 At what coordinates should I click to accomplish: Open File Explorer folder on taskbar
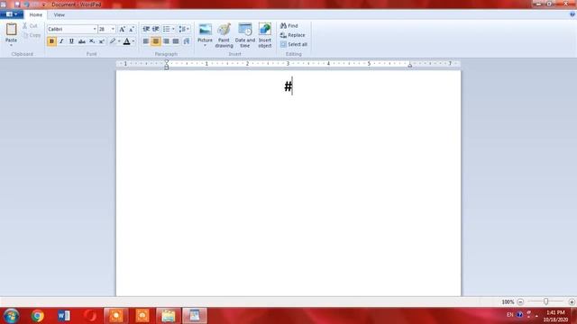click(169, 316)
